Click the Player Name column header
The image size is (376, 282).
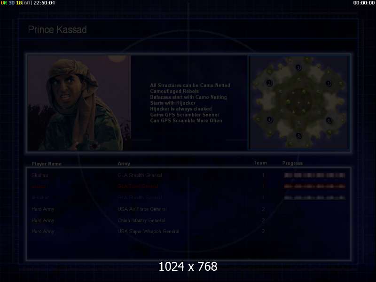[47, 164]
